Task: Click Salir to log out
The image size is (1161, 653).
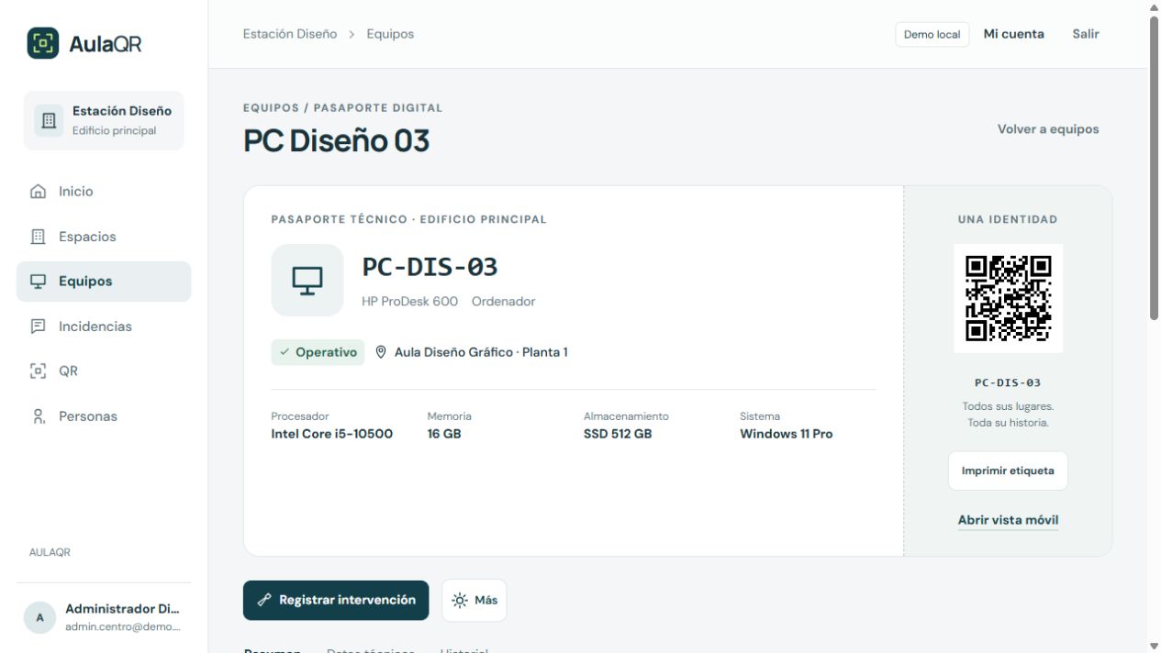Action: pyautogui.click(x=1086, y=34)
